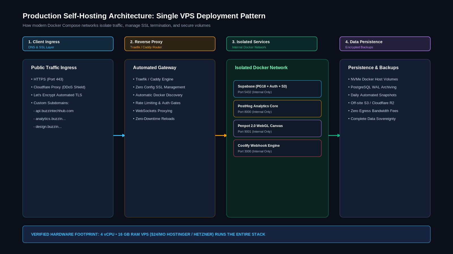Click 'Automatic Docker Discovery' bullet
This screenshot has height=254, width=453.
point(158,95)
